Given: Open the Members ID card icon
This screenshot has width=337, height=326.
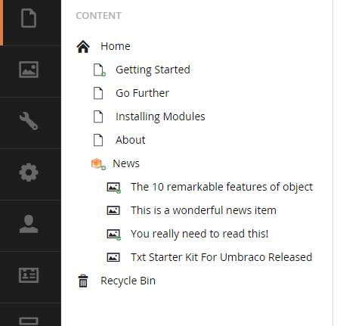Looking at the screenshot, I should (x=29, y=275).
